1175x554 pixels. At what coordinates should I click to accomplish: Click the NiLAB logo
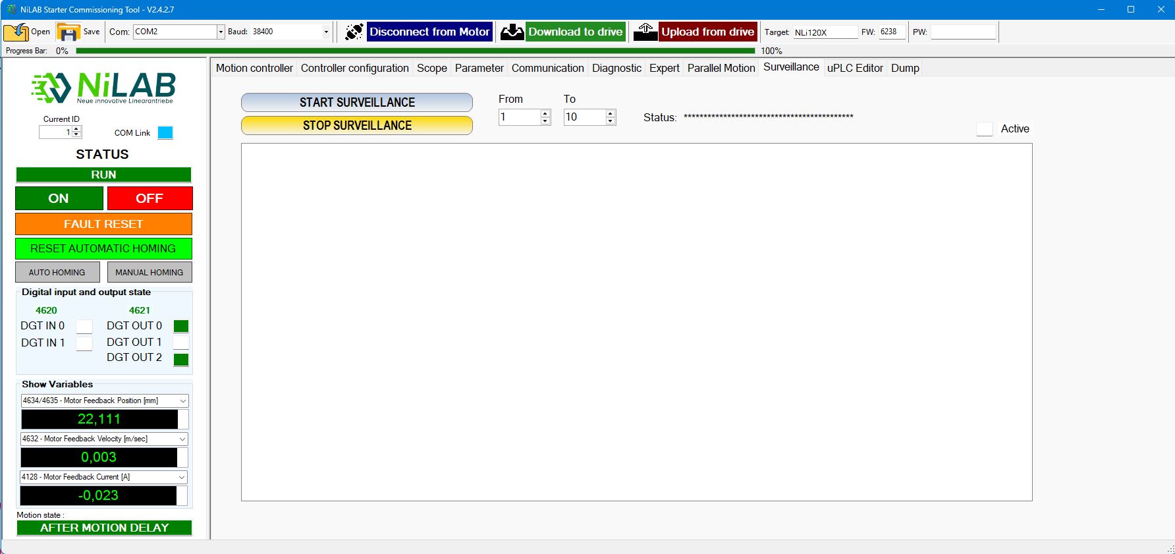click(103, 88)
